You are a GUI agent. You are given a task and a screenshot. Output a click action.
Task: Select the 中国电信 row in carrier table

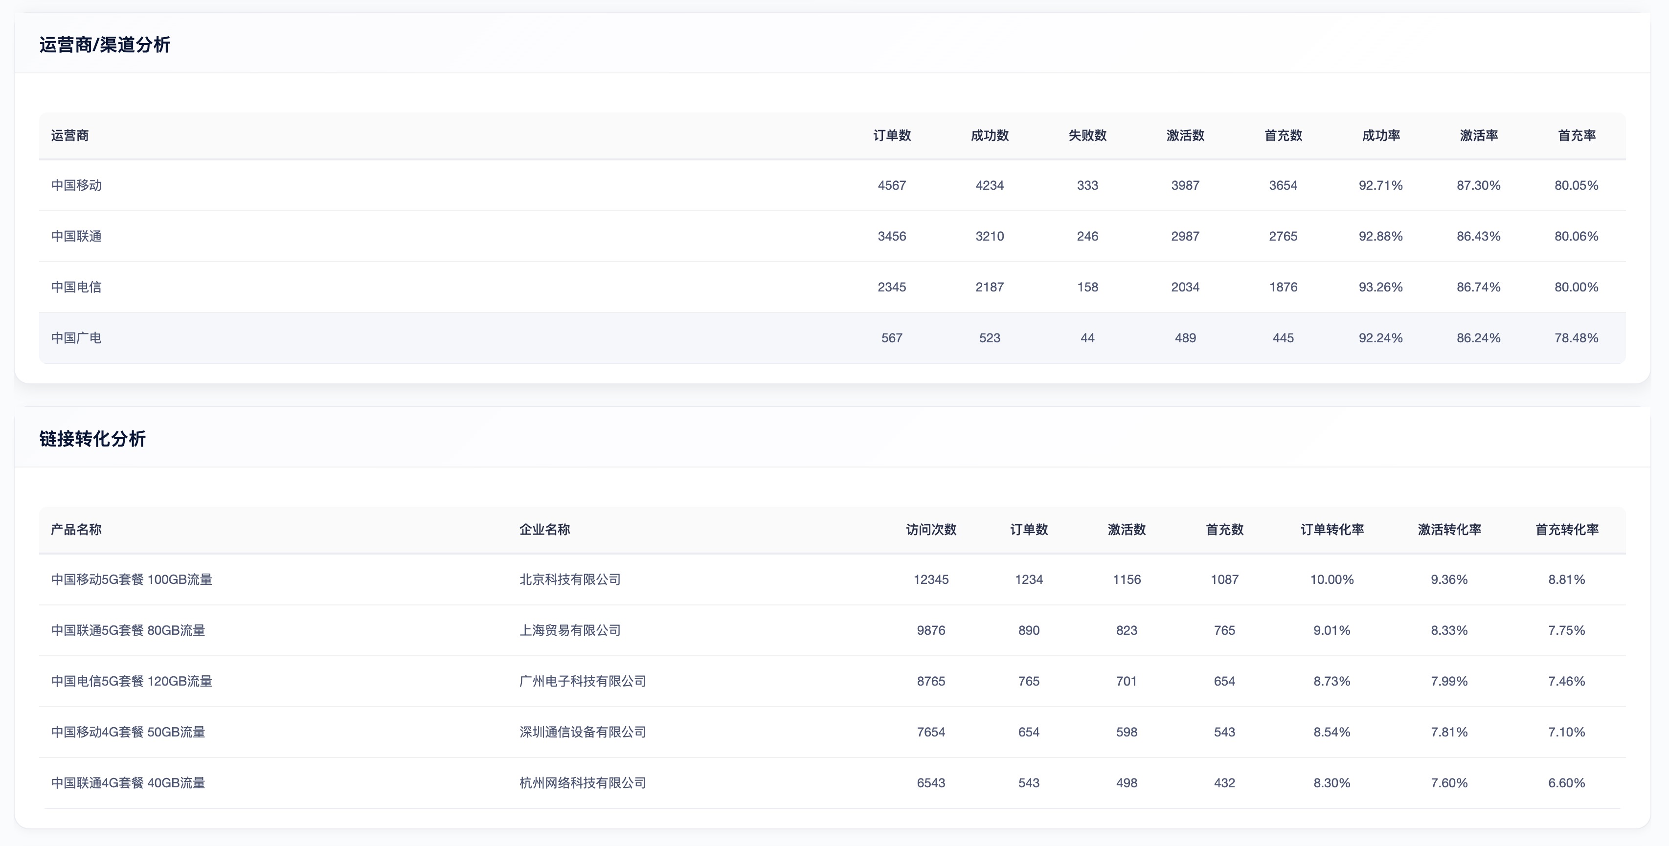tap(76, 286)
